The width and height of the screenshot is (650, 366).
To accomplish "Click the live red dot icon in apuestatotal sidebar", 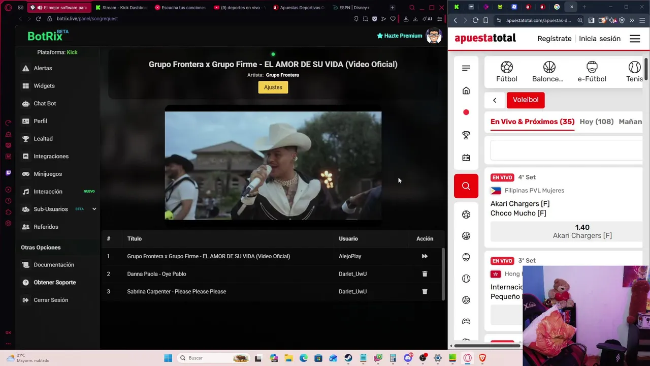I will [x=466, y=112].
